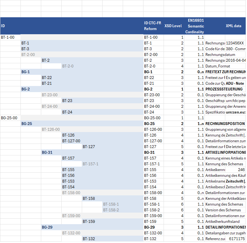Select 'BT-154' in the CTC-FR Reform column

[153, 187]
